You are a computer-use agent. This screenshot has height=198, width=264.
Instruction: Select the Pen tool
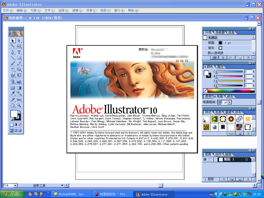coord(12,52)
